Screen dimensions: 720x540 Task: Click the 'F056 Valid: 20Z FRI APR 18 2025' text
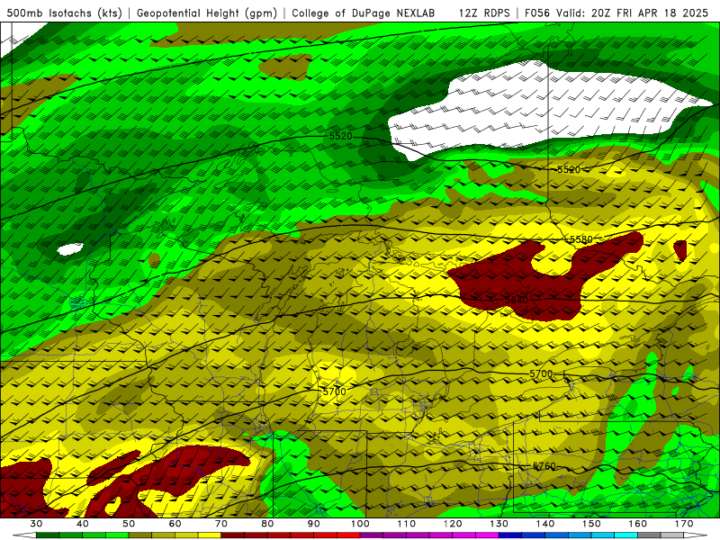pyautogui.click(x=616, y=13)
